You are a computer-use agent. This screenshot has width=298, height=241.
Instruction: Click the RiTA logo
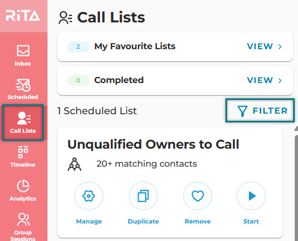(x=23, y=16)
